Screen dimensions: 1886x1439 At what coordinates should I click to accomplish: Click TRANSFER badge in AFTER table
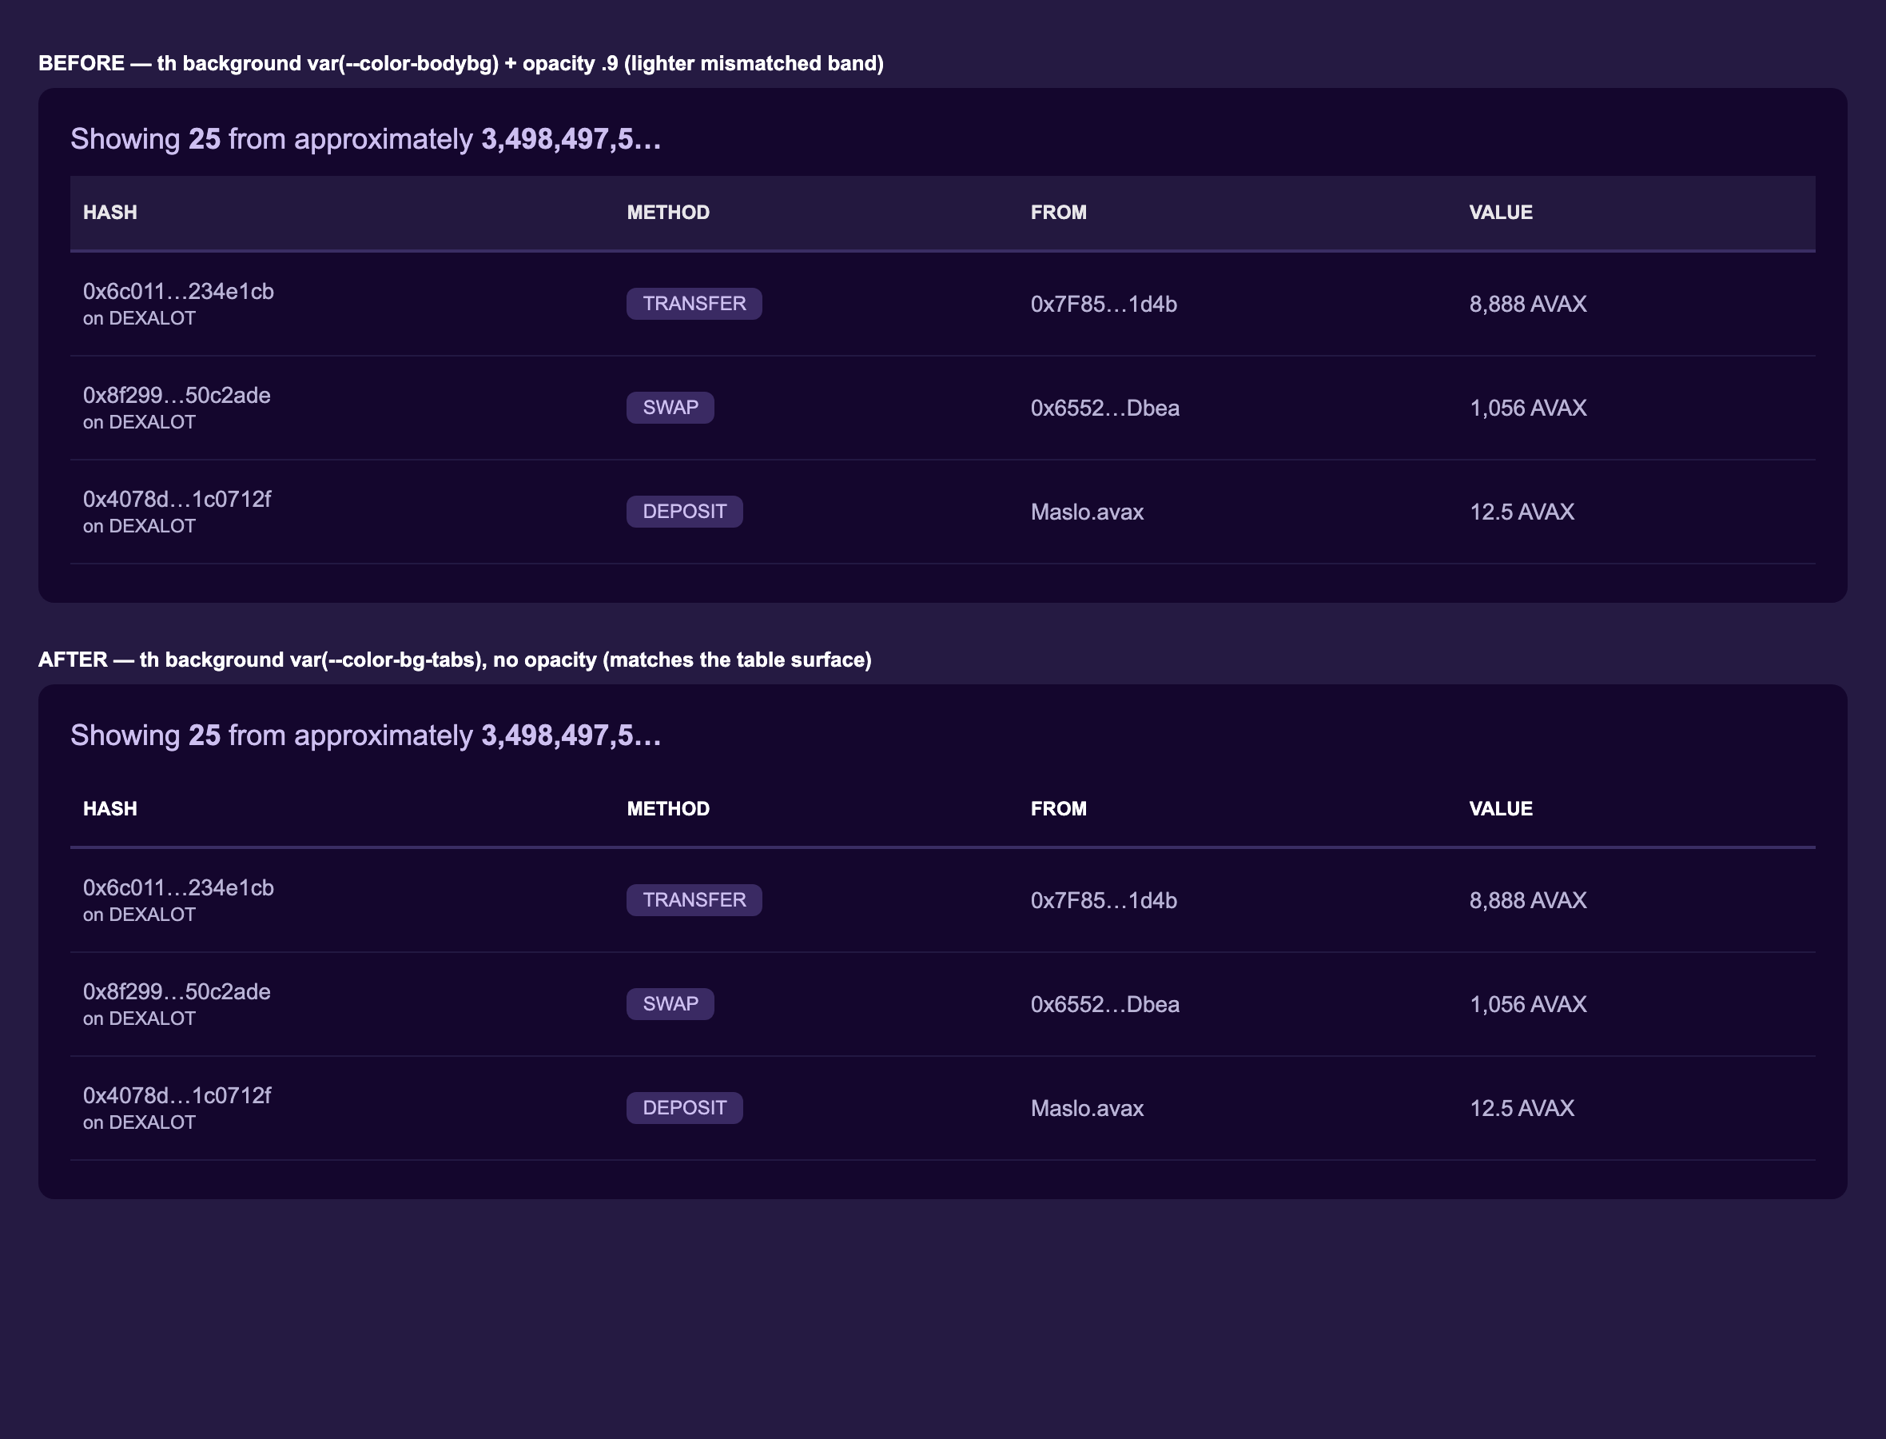[x=694, y=899]
